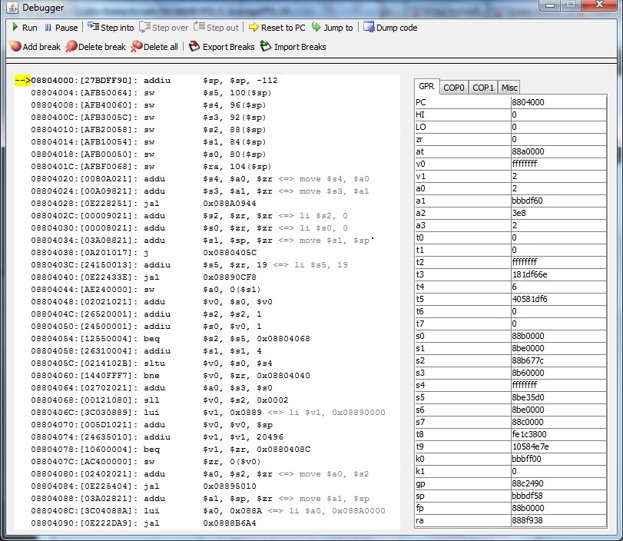Edit the PC register value field
The width and height of the screenshot is (623, 541).
(x=557, y=102)
